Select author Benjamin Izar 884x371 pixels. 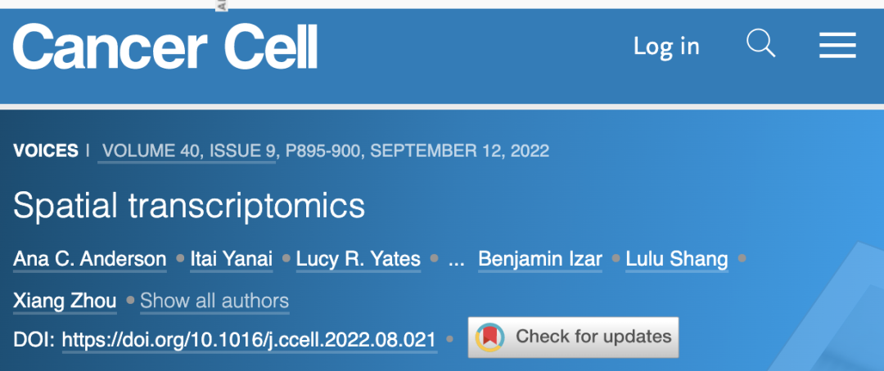tap(540, 259)
